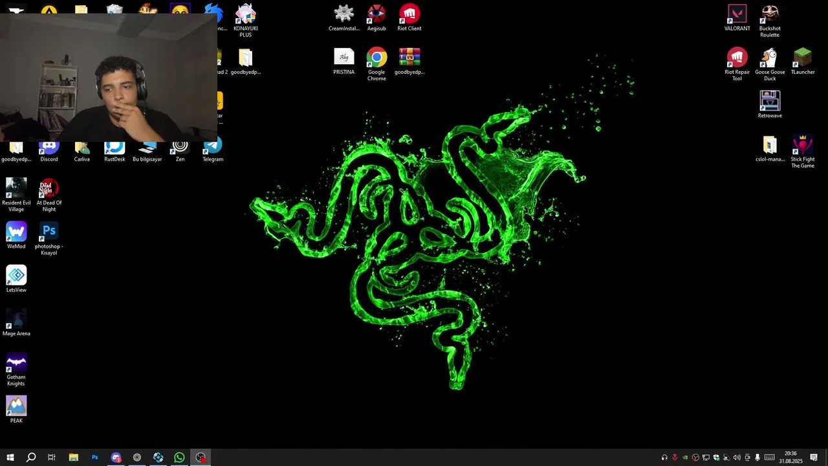Open the PRISTINA file icon

(x=343, y=61)
